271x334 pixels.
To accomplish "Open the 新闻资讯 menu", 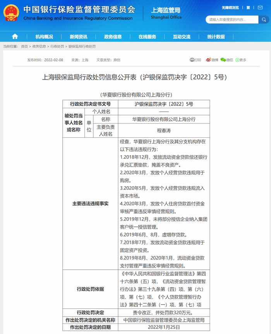I will pyautogui.click(x=79, y=36).
